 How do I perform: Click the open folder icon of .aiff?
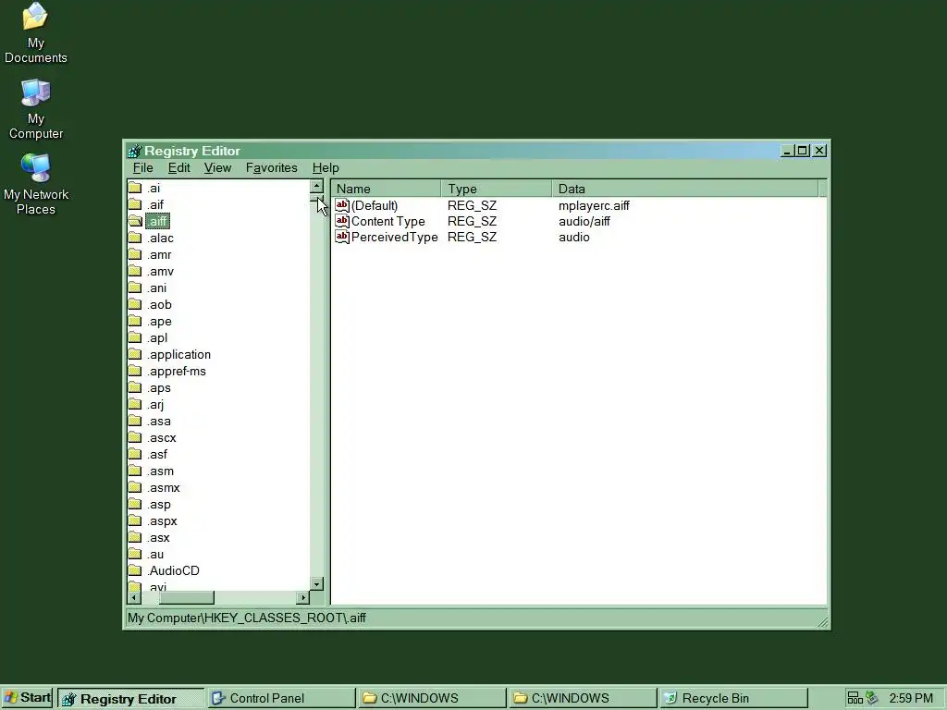[135, 221]
